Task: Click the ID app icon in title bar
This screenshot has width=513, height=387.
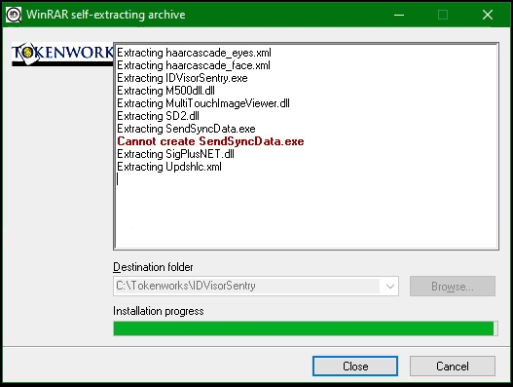Action: [x=14, y=15]
